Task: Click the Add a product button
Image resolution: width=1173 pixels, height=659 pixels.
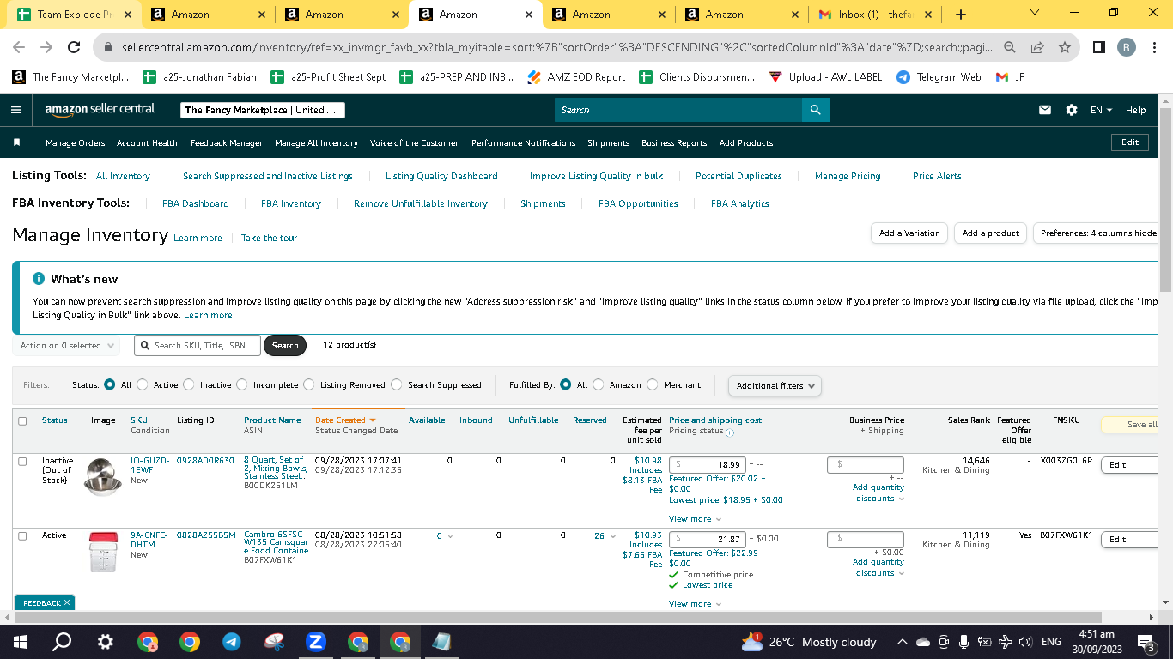Action: click(991, 233)
